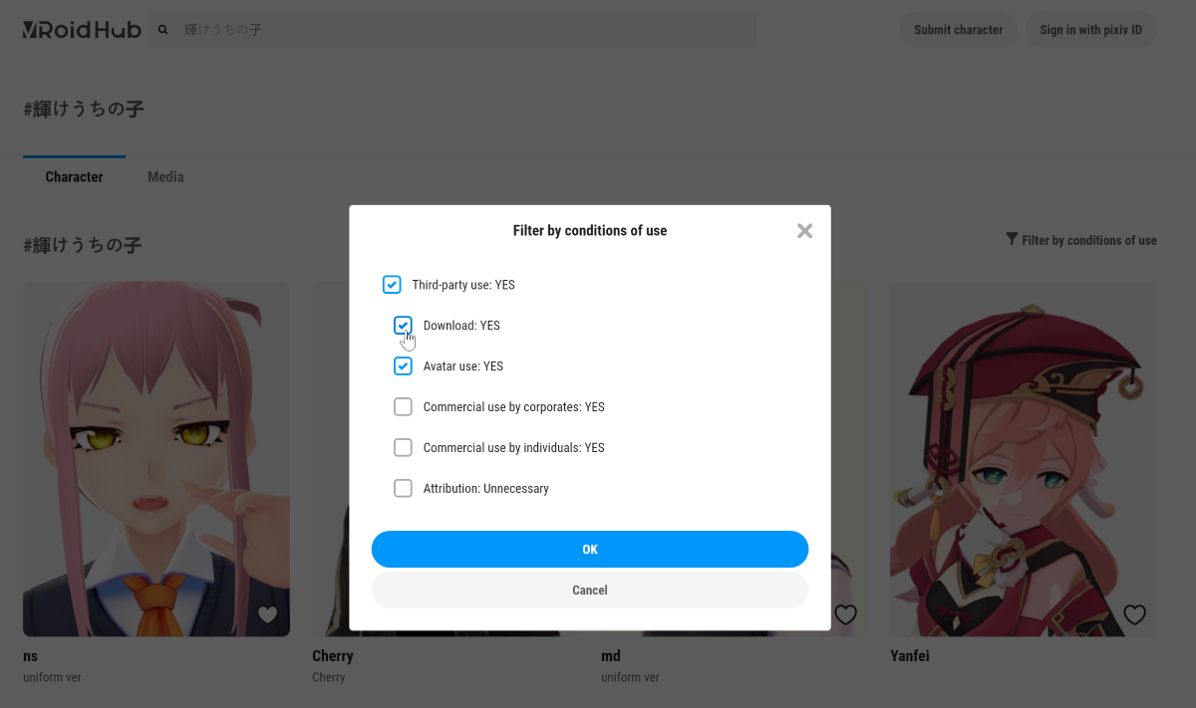This screenshot has width=1196, height=708.
Task: Click the search magnifier icon
Action: pyautogui.click(x=163, y=30)
